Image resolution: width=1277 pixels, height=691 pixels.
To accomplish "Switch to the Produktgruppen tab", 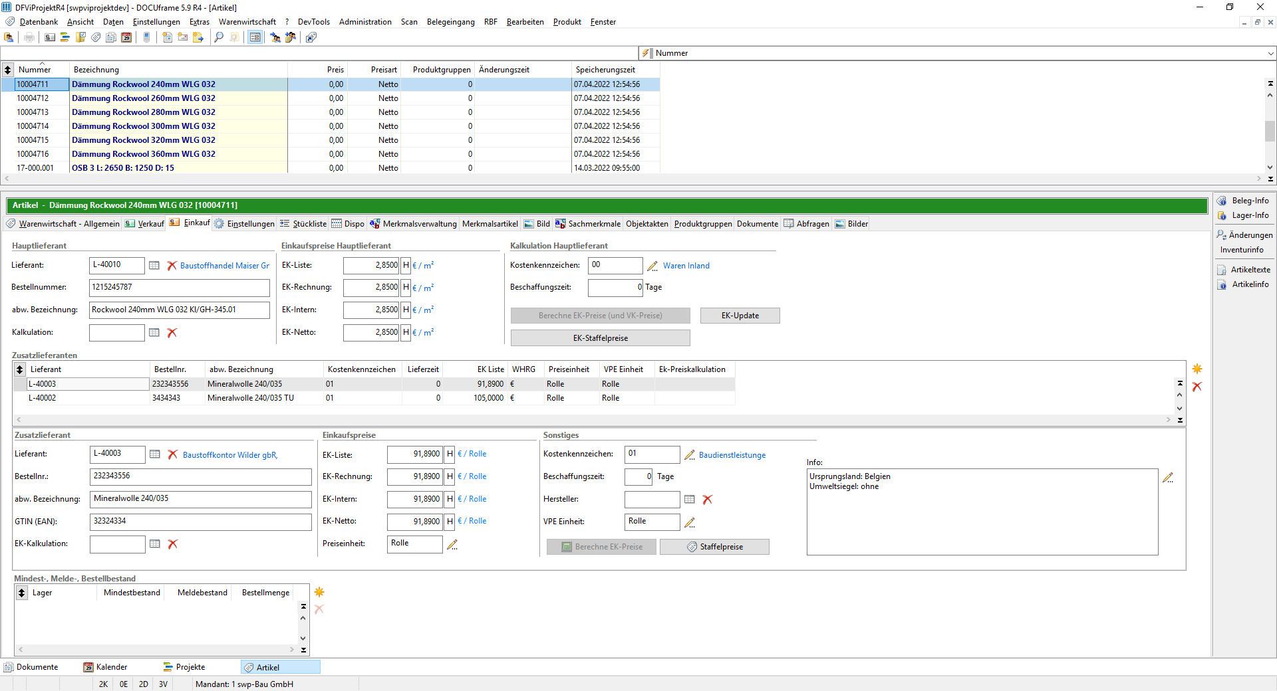I will (x=703, y=224).
